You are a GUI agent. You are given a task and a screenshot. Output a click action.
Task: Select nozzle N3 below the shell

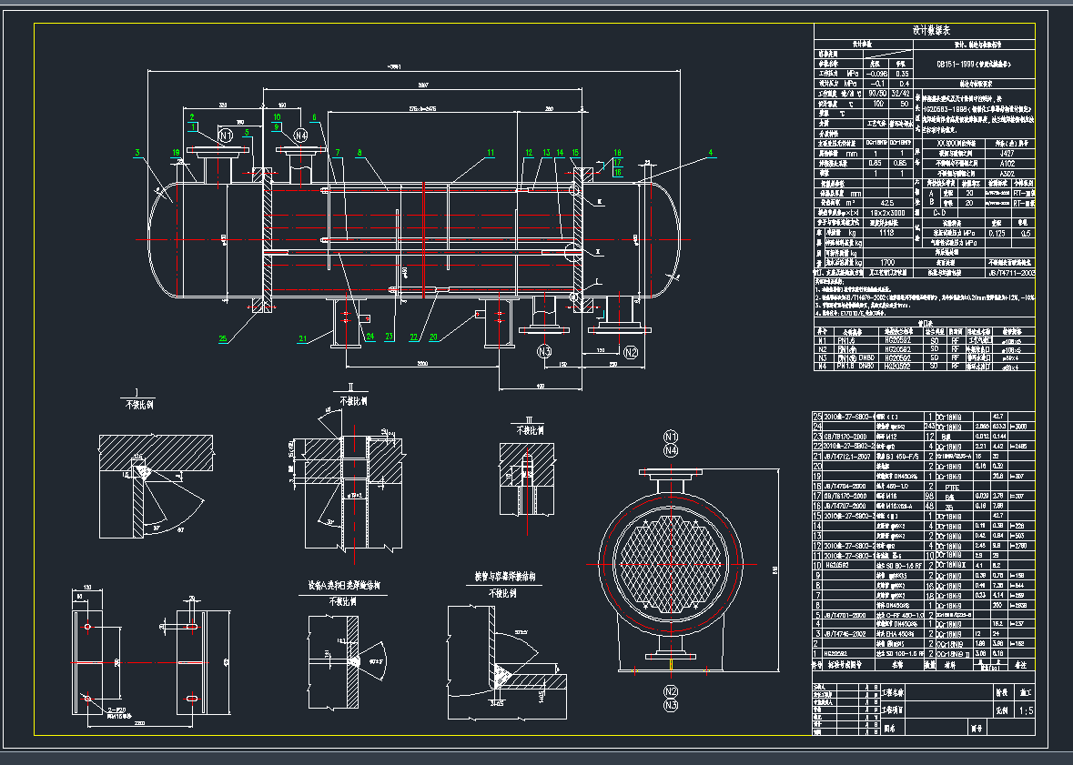click(543, 352)
